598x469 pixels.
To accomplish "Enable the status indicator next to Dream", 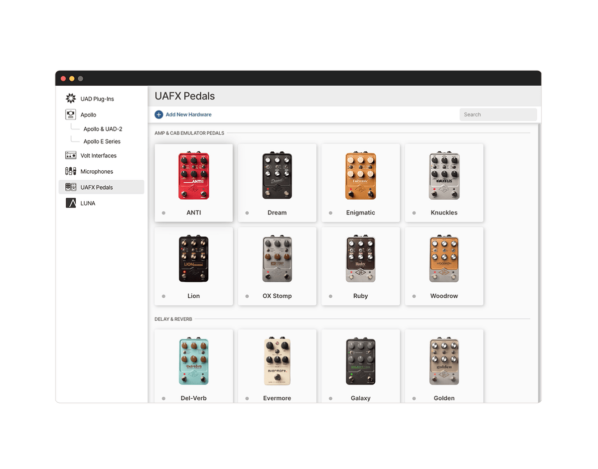I will pyautogui.click(x=247, y=212).
